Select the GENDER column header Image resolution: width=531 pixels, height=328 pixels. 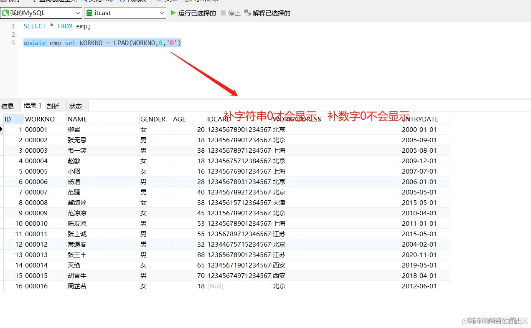tap(155, 119)
